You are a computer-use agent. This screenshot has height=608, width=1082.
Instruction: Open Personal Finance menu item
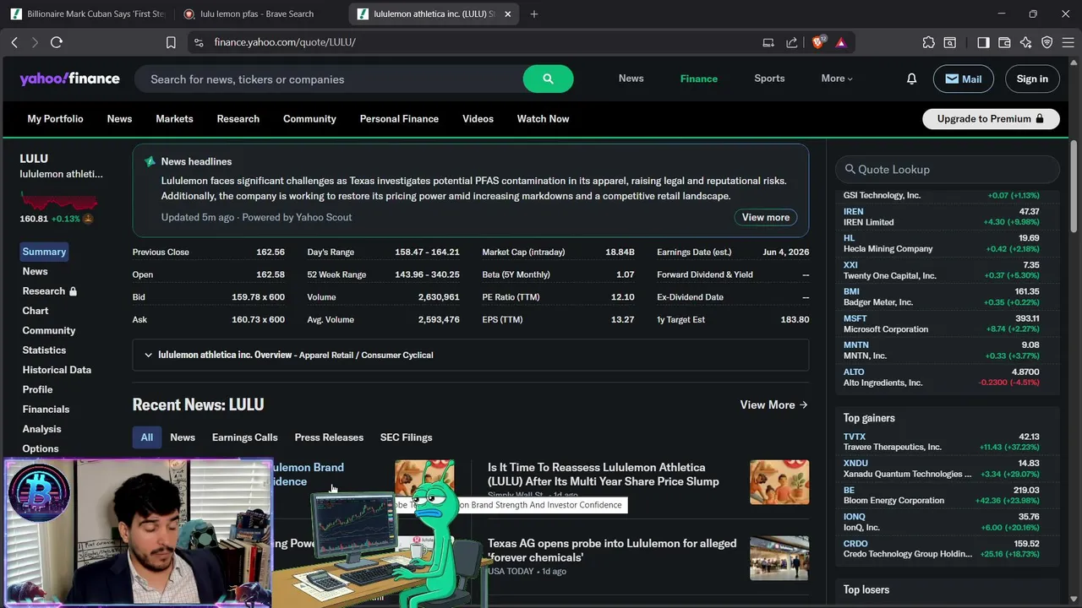pyautogui.click(x=399, y=119)
